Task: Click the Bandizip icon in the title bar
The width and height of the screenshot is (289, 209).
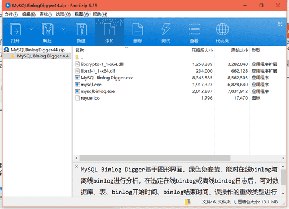Action: point(7,5)
